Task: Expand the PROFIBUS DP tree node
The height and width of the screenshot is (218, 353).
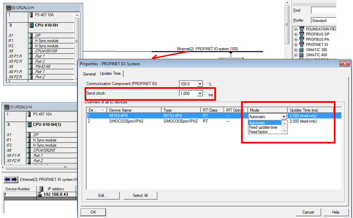Action: coord(296,35)
